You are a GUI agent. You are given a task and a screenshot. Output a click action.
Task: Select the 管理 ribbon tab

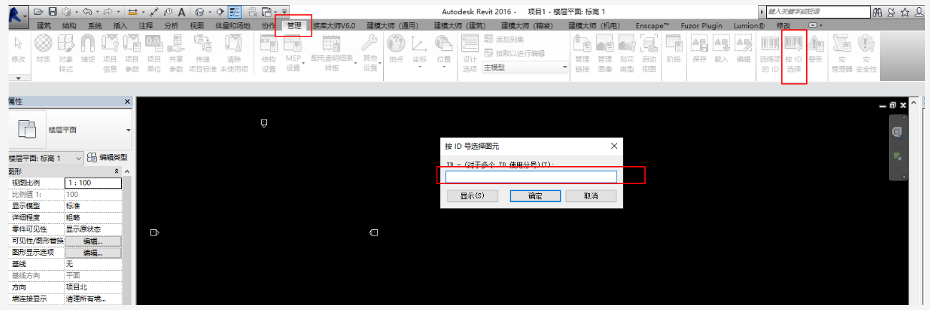tap(294, 25)
